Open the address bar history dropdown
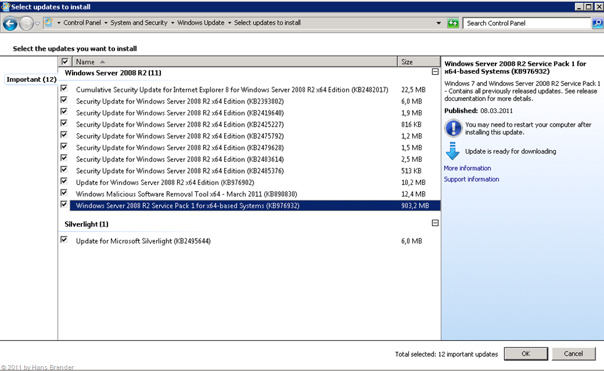Screen dimensions: 604x371 coord(438,23)
